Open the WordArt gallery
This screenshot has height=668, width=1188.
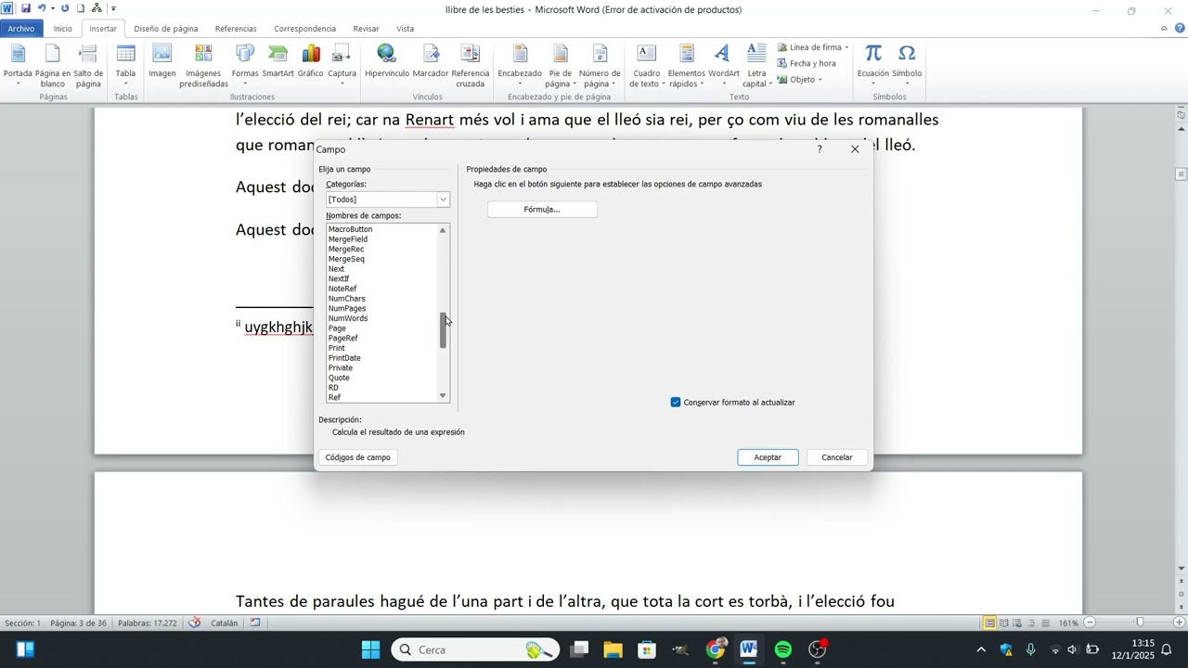[x=724, y=65]
